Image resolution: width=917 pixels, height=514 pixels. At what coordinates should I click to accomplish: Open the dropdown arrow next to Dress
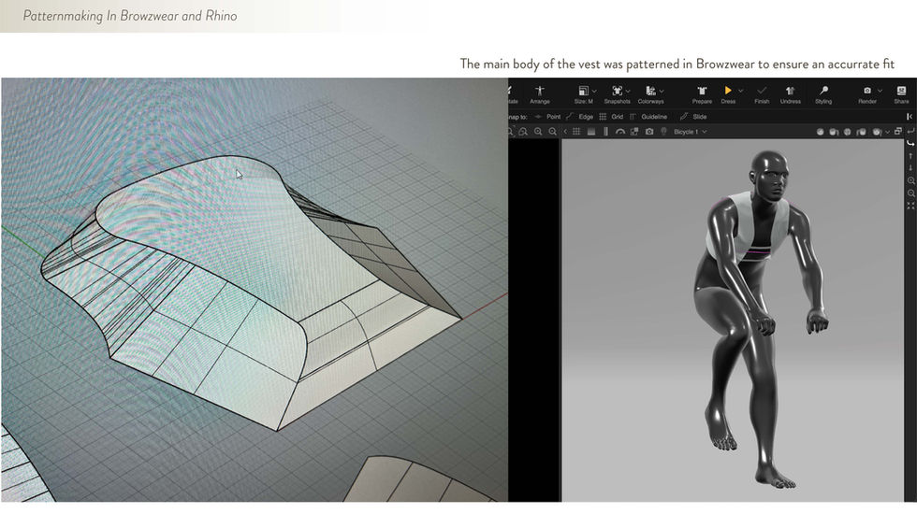[740, 92]
